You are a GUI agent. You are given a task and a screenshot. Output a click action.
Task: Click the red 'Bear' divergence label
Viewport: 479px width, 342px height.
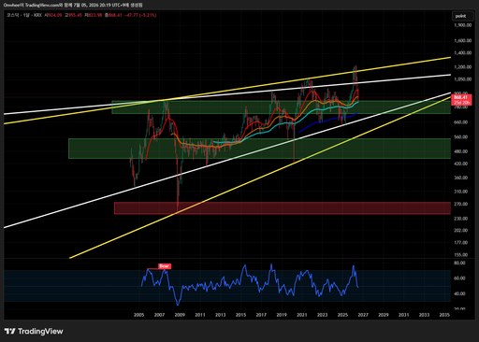(x=165, y=266)
